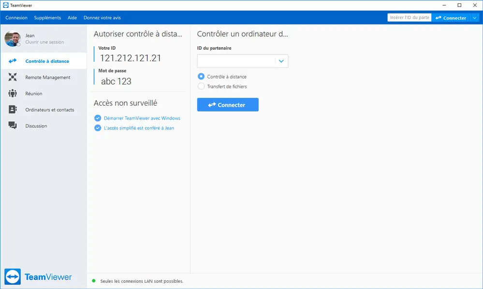Open the Discussion sidebar tab
The height and width of the screenshot is (289, 483).
(x=44, y=125)
